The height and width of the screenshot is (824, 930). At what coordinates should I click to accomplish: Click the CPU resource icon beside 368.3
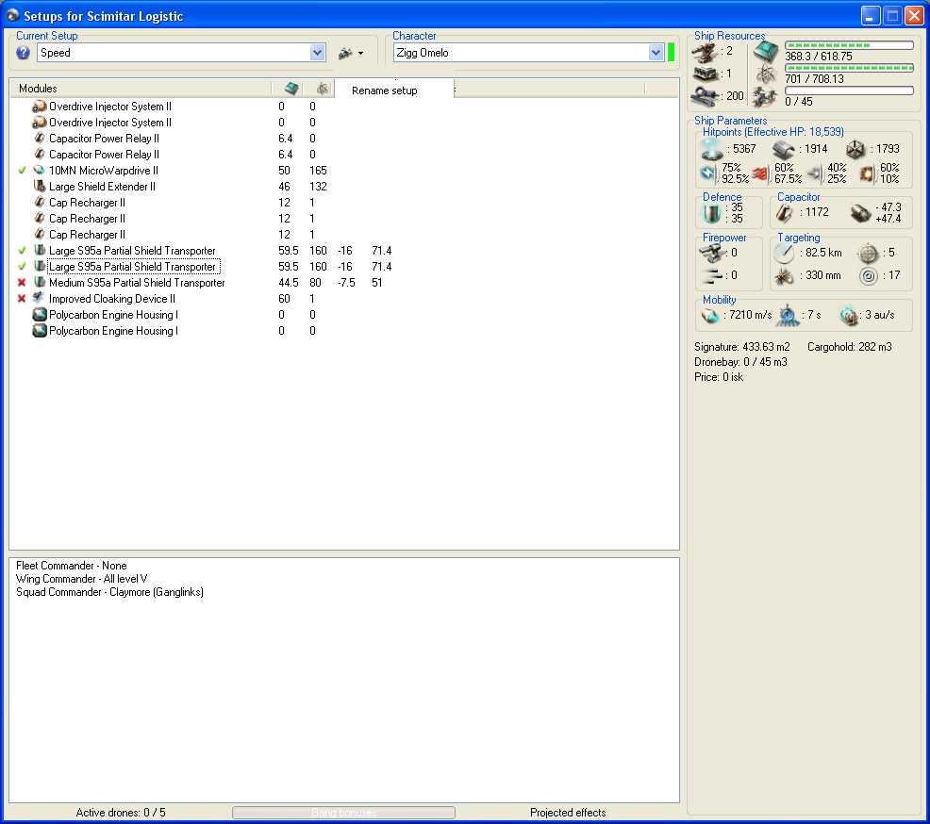(x=766, y=52)
